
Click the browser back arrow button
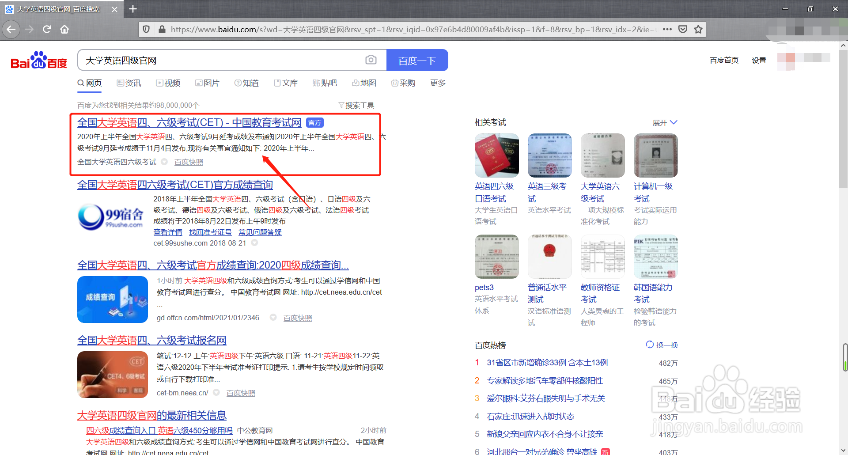click(x=11, y=30)
